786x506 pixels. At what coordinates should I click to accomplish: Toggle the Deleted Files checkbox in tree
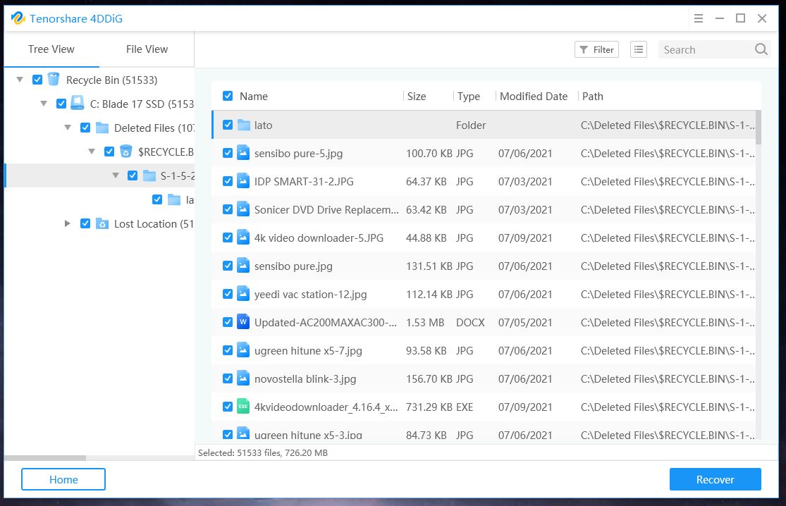point(85,128)
